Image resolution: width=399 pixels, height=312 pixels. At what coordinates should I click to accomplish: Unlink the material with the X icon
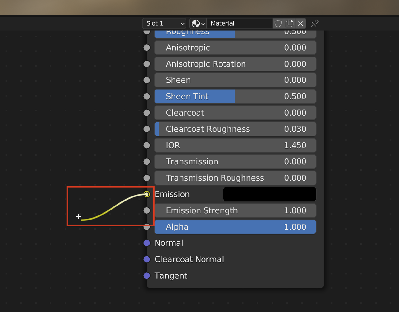pyautogui.click(x=300, y=23)
